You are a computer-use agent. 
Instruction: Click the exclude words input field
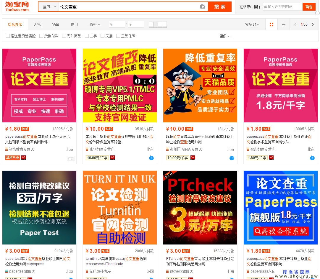[x=282, y=7]
